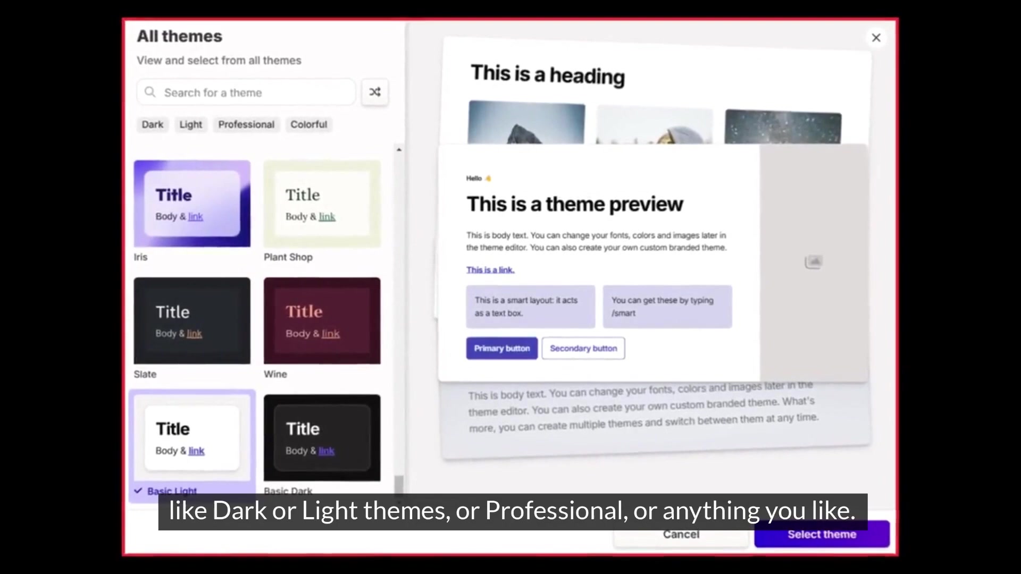The image size is (1021, 574).
Task: Click the Secondary button in preview
Action: (x=583, y=348)
